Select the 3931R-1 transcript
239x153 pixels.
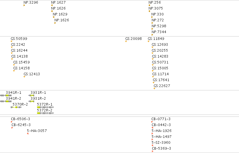[x=38, y=93]
